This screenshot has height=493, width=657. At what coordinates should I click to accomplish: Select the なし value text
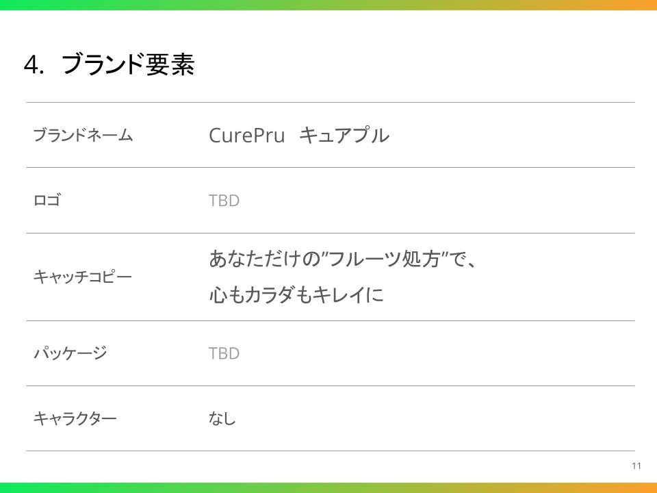pos(222,418)
